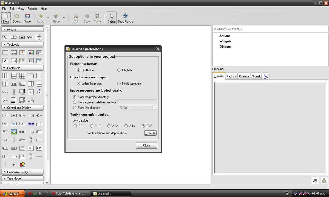Select the Icon View widget icon
Viewport: 329px width, 197px height.
point(39,148)
